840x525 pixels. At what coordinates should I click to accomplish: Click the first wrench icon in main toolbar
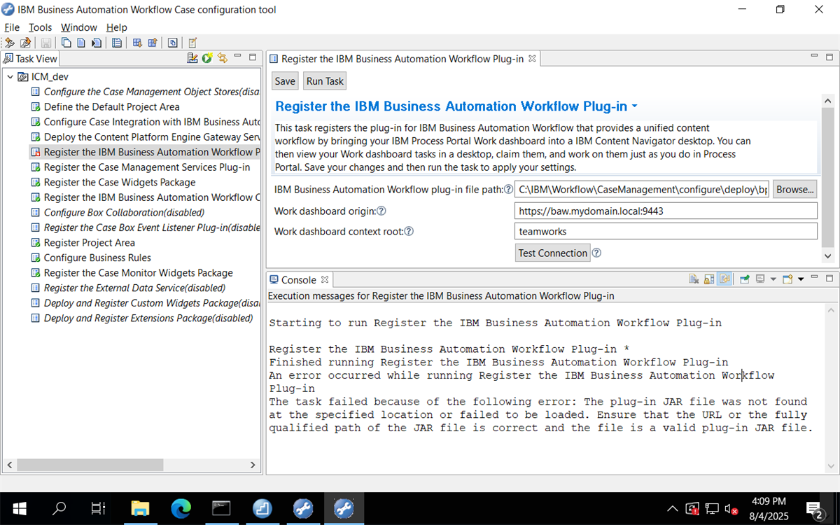coord(10,43)
